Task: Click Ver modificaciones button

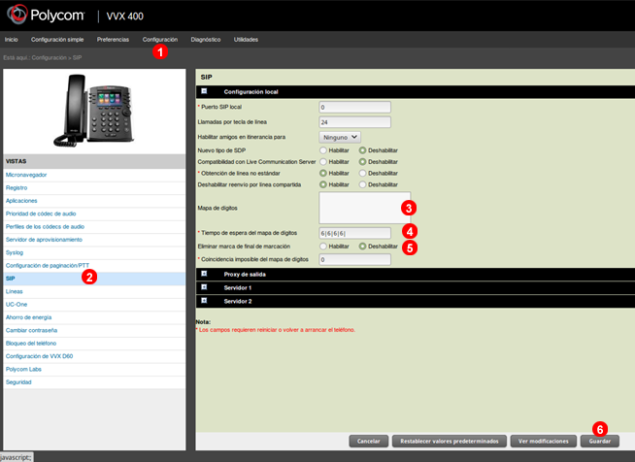Action: coord(544,441)
